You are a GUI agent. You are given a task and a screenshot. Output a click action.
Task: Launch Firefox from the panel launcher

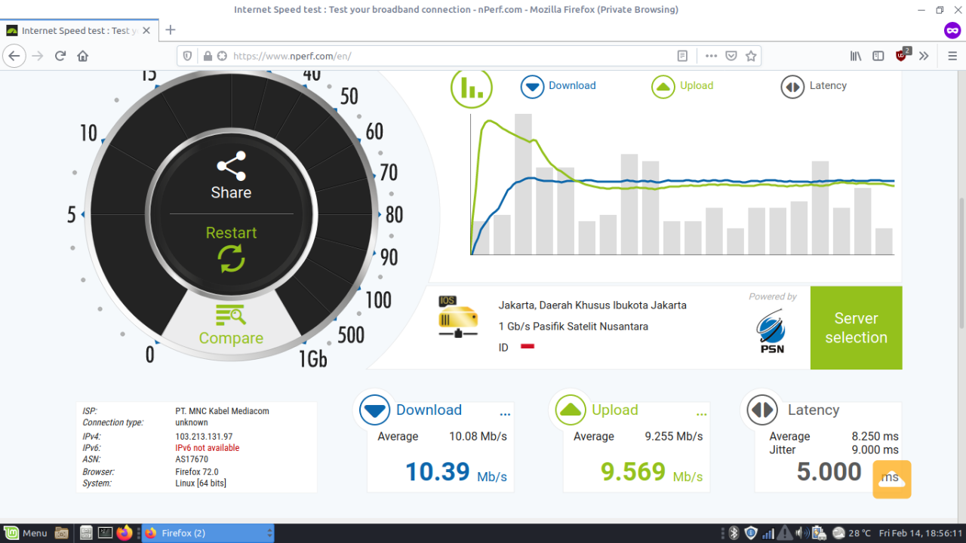[125, 533]
